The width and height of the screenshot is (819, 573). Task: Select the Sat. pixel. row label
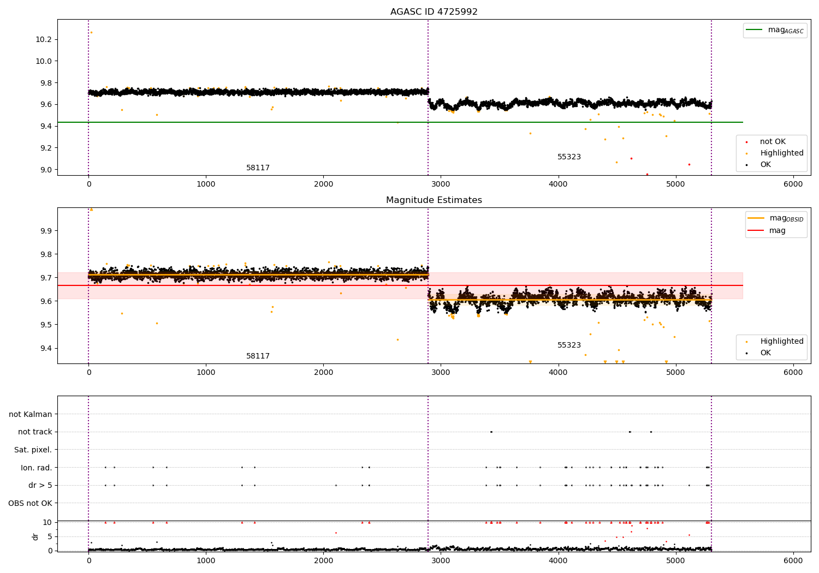33,450
